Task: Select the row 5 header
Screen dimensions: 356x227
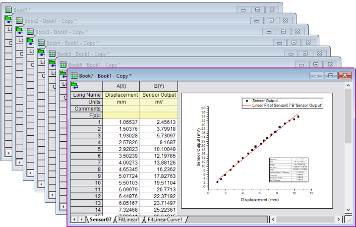Action: point(86,149)
